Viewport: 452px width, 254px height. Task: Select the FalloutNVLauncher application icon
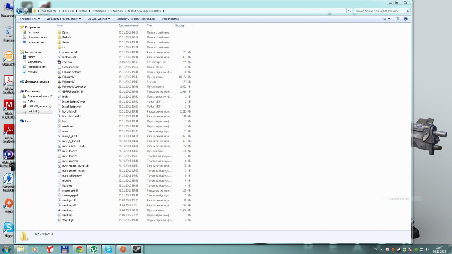point(59,87)
